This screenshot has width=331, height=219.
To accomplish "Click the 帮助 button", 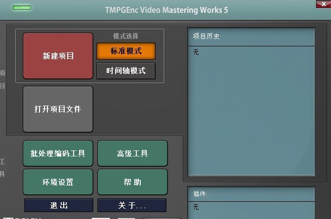I will coord(132,182).
